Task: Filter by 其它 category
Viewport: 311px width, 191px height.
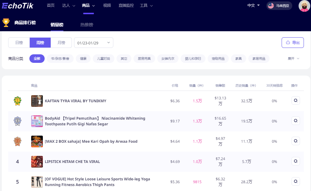Action: tap(124, 59)
